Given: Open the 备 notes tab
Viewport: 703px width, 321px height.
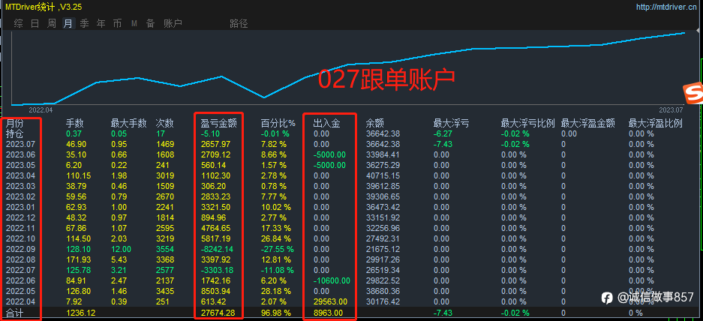Looking at the screenshot, I should pos(150,23).
